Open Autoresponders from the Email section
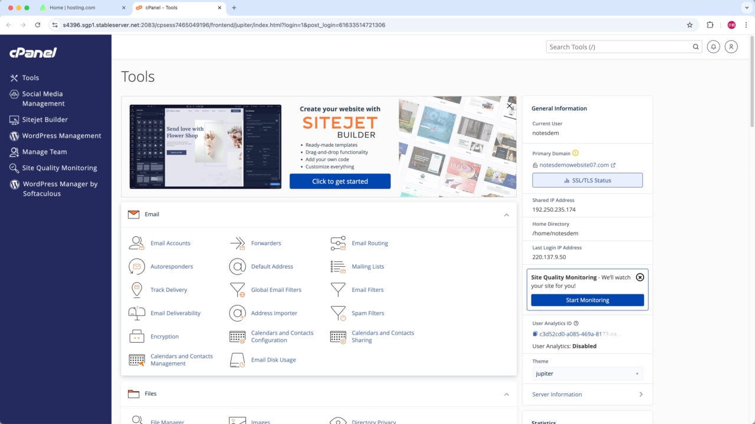The width and height of the screenshot is (755, 424). [x=136, y=266]
